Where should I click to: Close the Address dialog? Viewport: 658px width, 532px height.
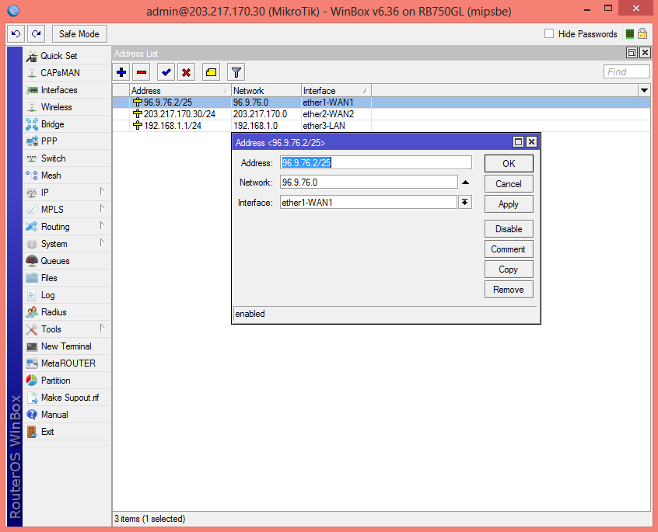click(x=531, y=142)
